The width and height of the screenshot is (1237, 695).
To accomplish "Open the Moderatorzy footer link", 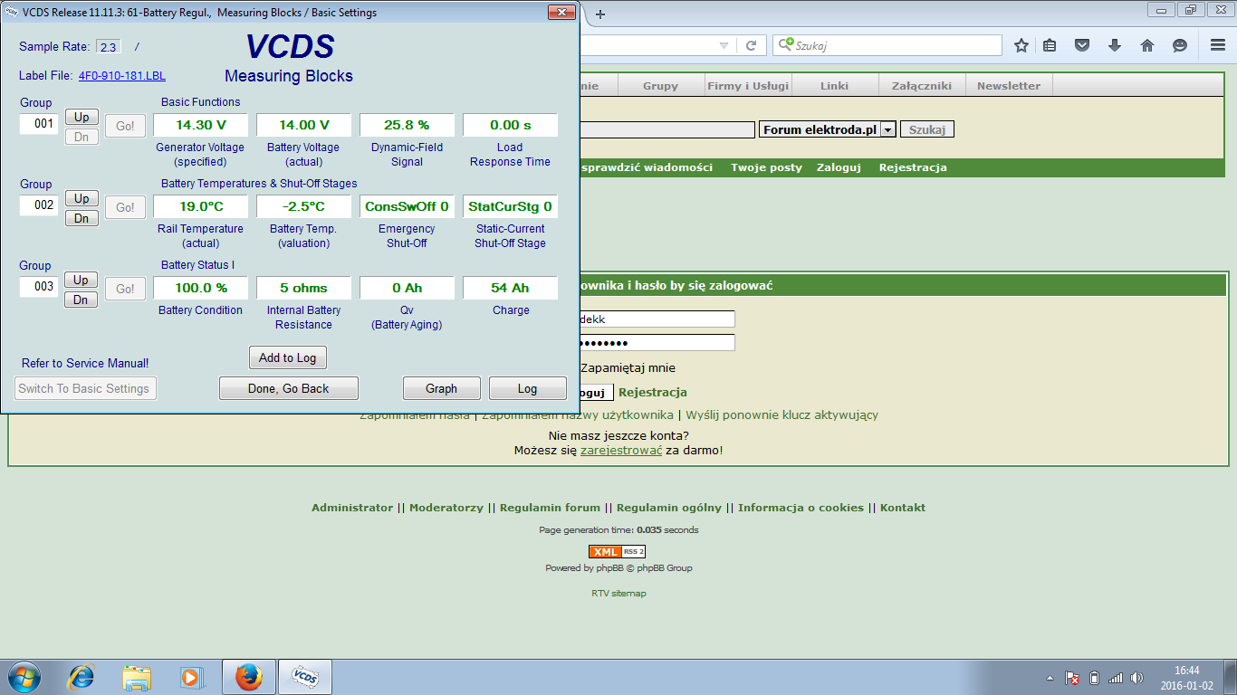I will click(x=446, y=508).
